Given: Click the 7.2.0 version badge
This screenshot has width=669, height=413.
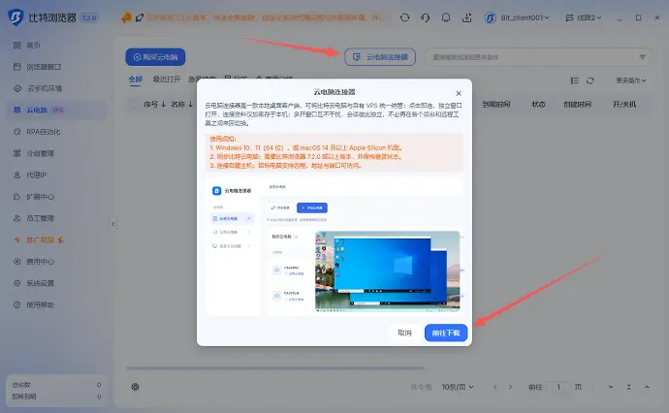Looking at the screenshot, I should 89,17.
